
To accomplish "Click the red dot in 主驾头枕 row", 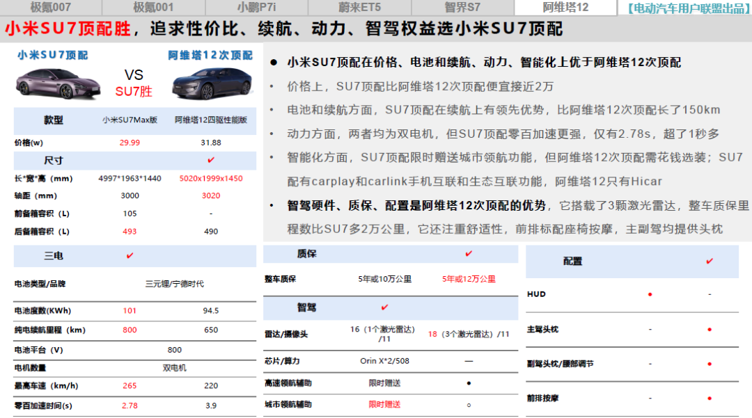I will pyautogui.click(x=710, y=330).
